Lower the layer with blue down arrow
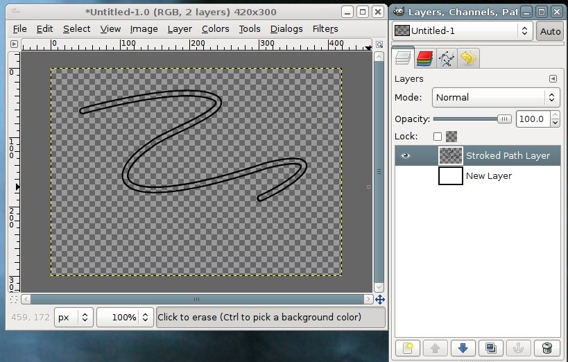Viewport: 568px width, 362px height. click(x=463, y=348)
